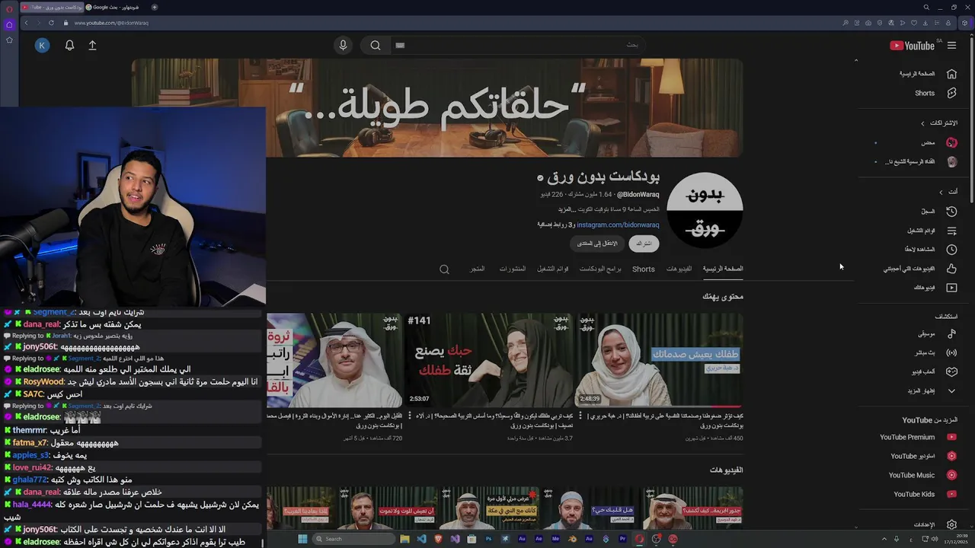Click the voice search microphone icon

pyautogui.click(x=343, y=46)
